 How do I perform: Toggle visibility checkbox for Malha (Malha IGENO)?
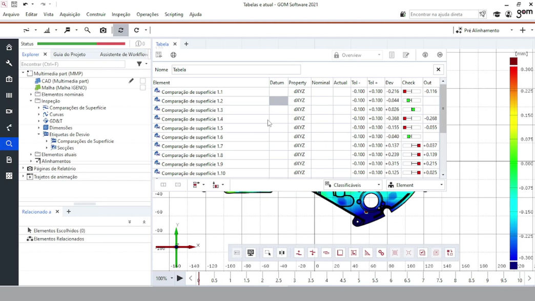click(142, 88)
